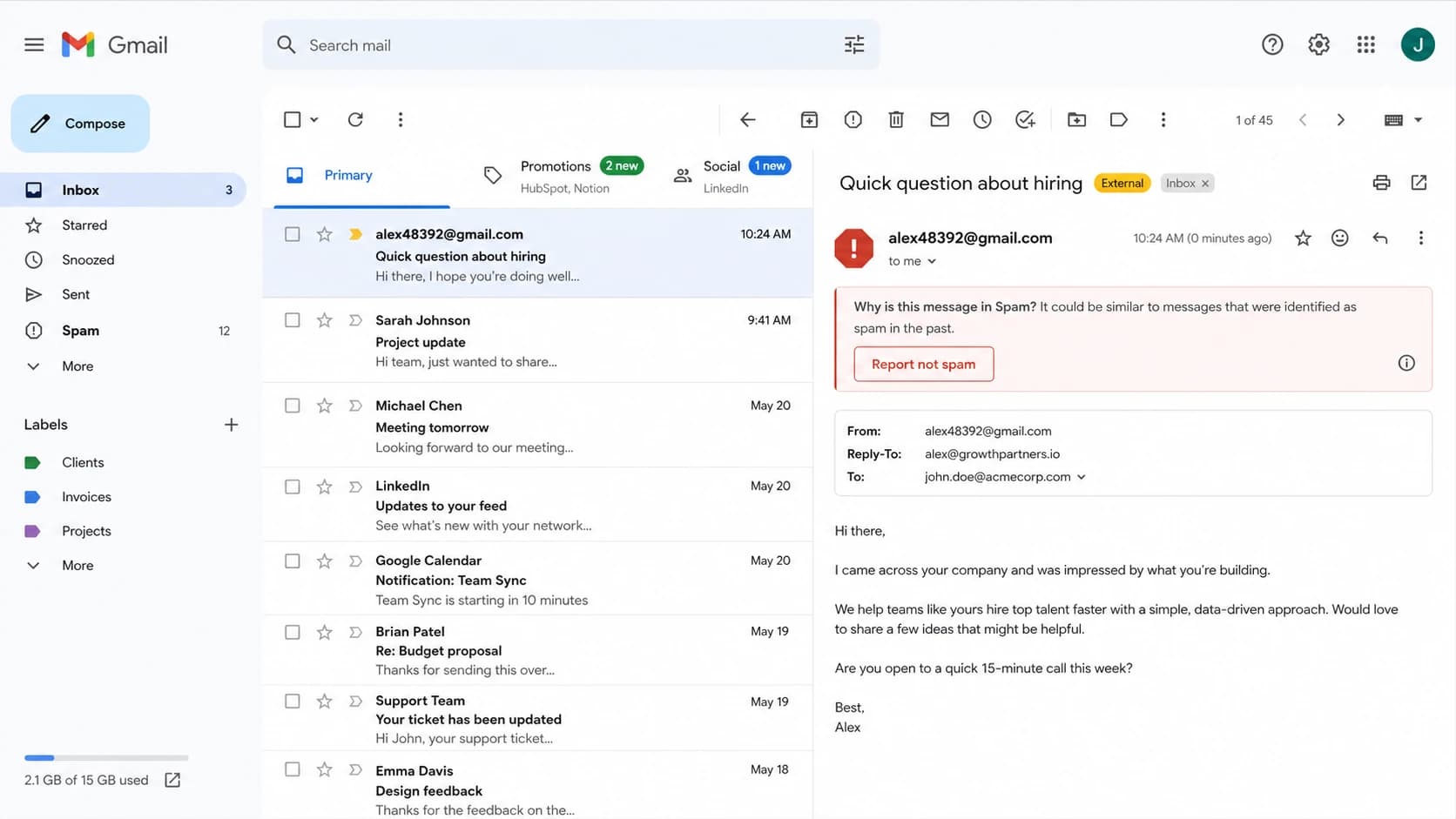
Task: Open input tools dropdown arrow
Action: [1418, 120]
